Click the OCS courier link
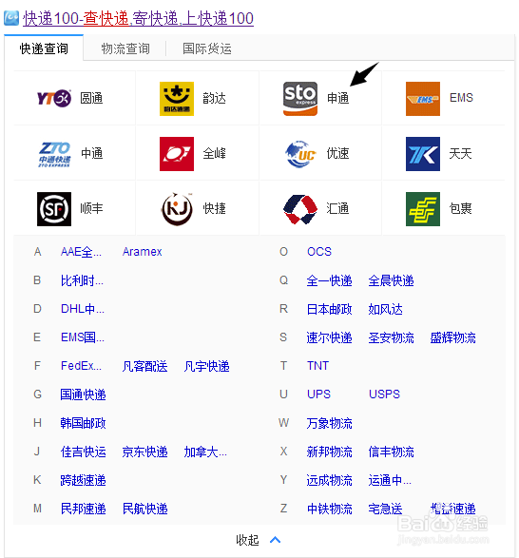The image size is (519, 558). pyautogui.click(x=319, y=252)
